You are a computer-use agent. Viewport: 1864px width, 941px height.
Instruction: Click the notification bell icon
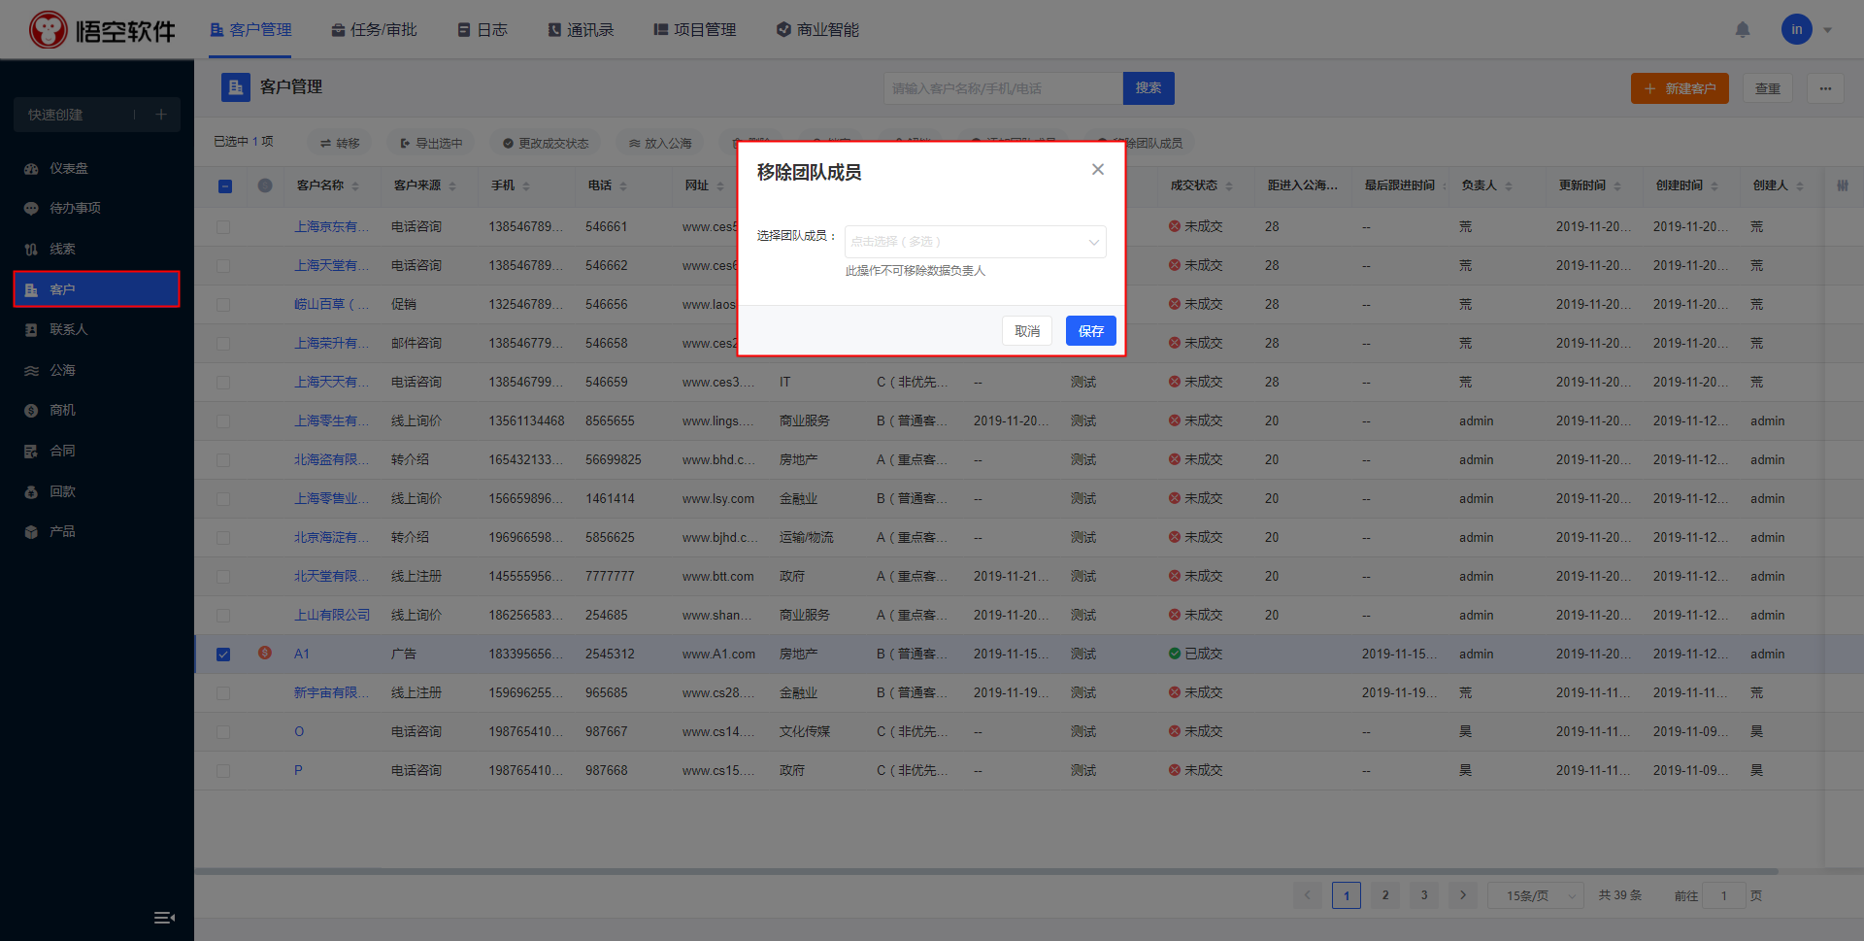tap(1743, 30)
